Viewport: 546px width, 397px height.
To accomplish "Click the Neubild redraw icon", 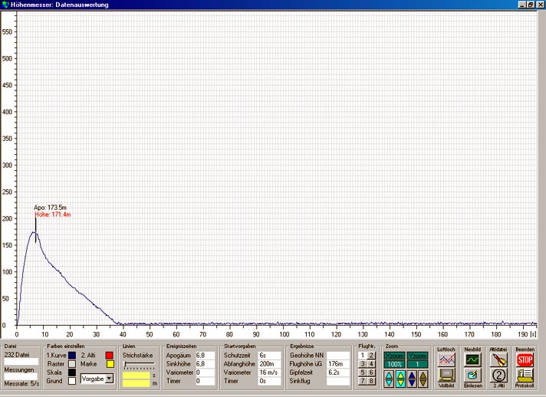I will [x=473, y=358].
